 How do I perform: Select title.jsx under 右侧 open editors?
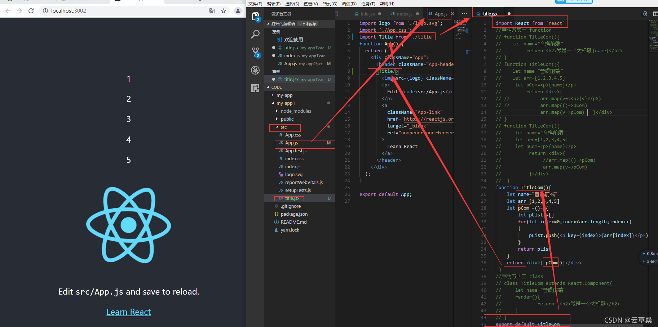(x=299, y=79)
